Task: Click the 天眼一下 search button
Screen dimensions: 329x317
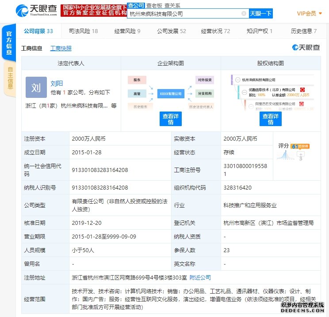Action: (261, 14)
